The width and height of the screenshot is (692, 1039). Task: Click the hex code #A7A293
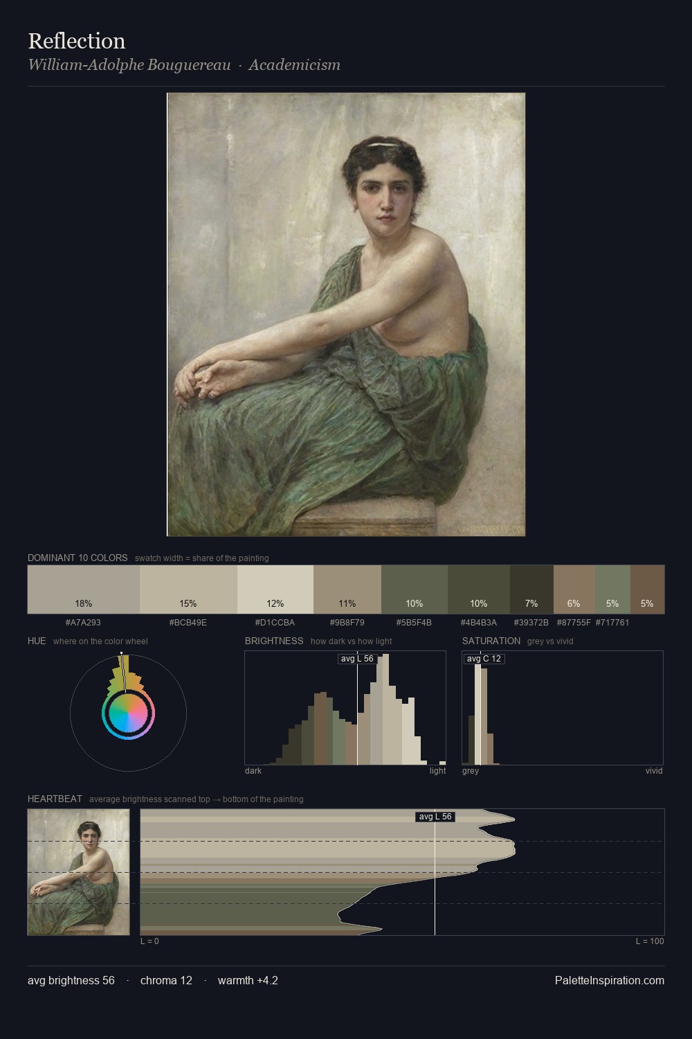tap(83, 623)
